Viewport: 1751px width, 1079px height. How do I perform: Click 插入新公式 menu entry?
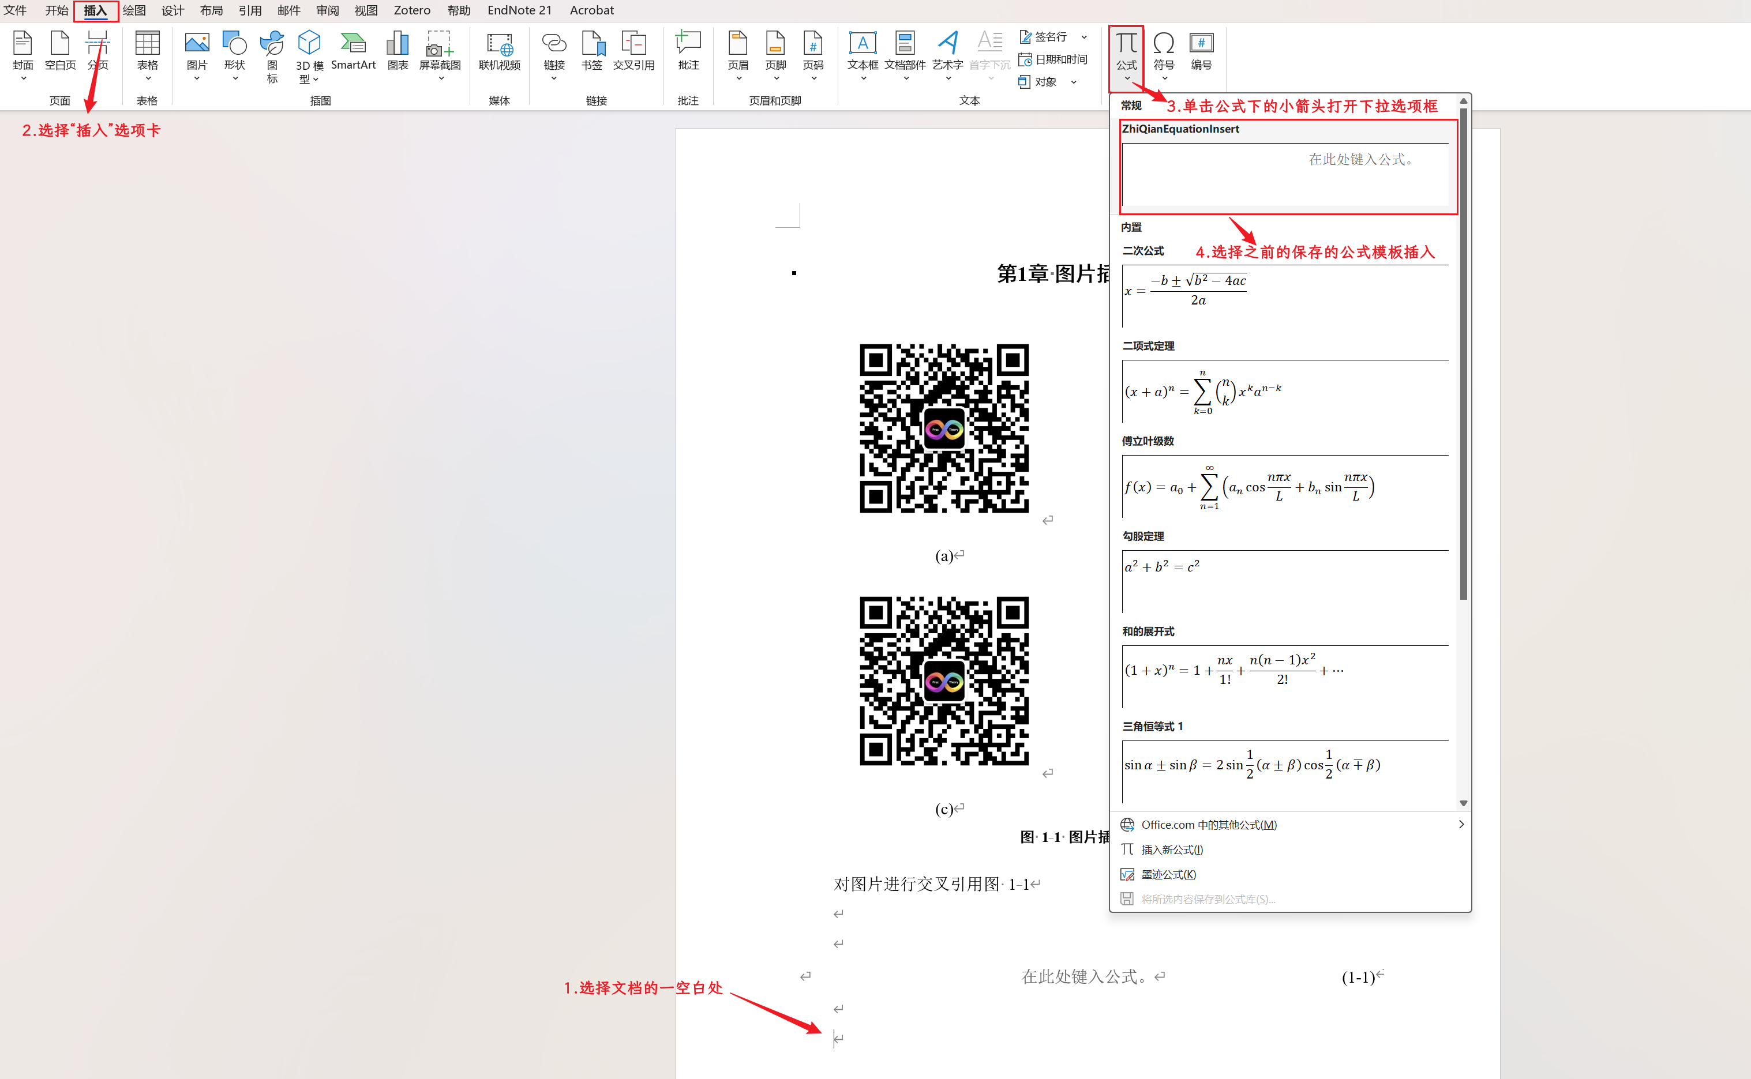[x=1172, y=849]
